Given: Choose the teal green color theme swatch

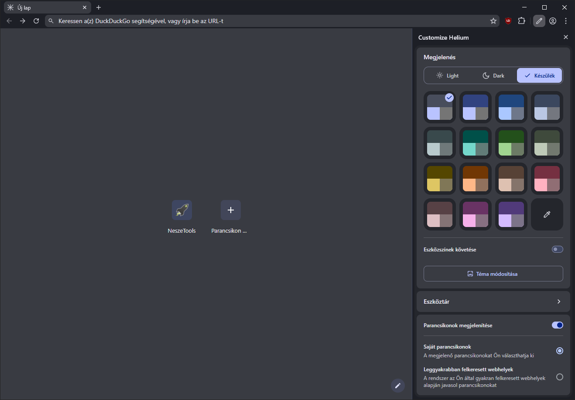Looking at the screenshot, I should [475, 143].
